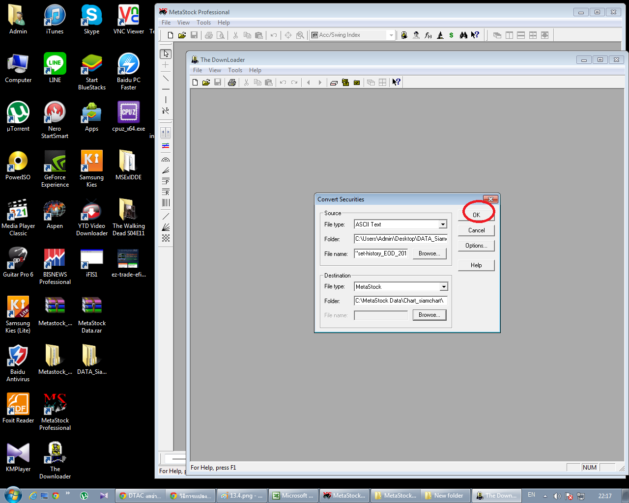Viewport: 629px width, 503px height.
Task: Click Print icon in The DownLoader toolbar
Action: [x=232, y=83]
